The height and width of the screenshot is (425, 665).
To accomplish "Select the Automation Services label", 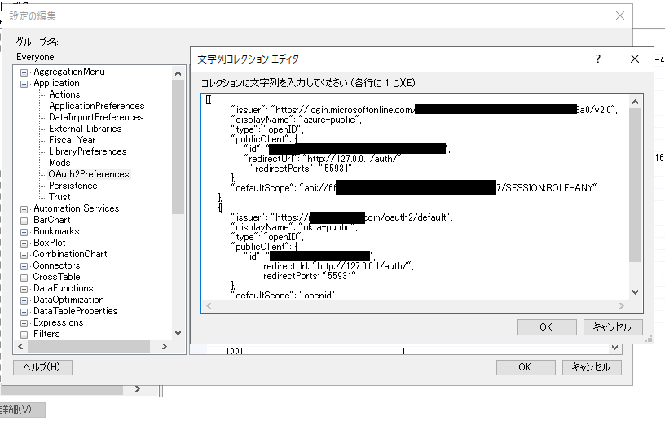I will (x=77, y=208).
